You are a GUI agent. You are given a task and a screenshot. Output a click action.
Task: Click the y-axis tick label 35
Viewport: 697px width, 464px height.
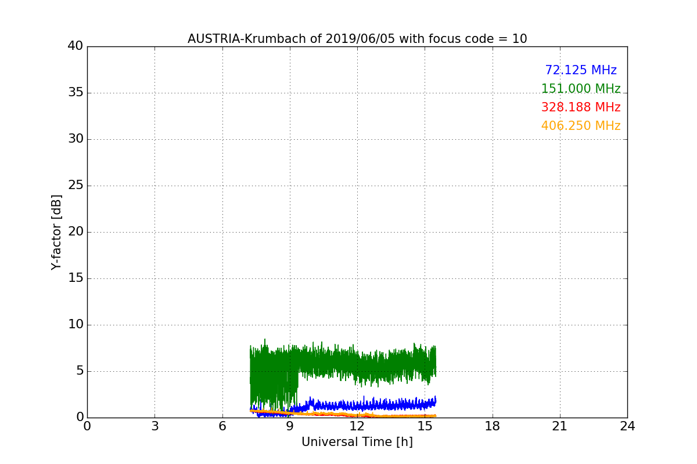76,93
